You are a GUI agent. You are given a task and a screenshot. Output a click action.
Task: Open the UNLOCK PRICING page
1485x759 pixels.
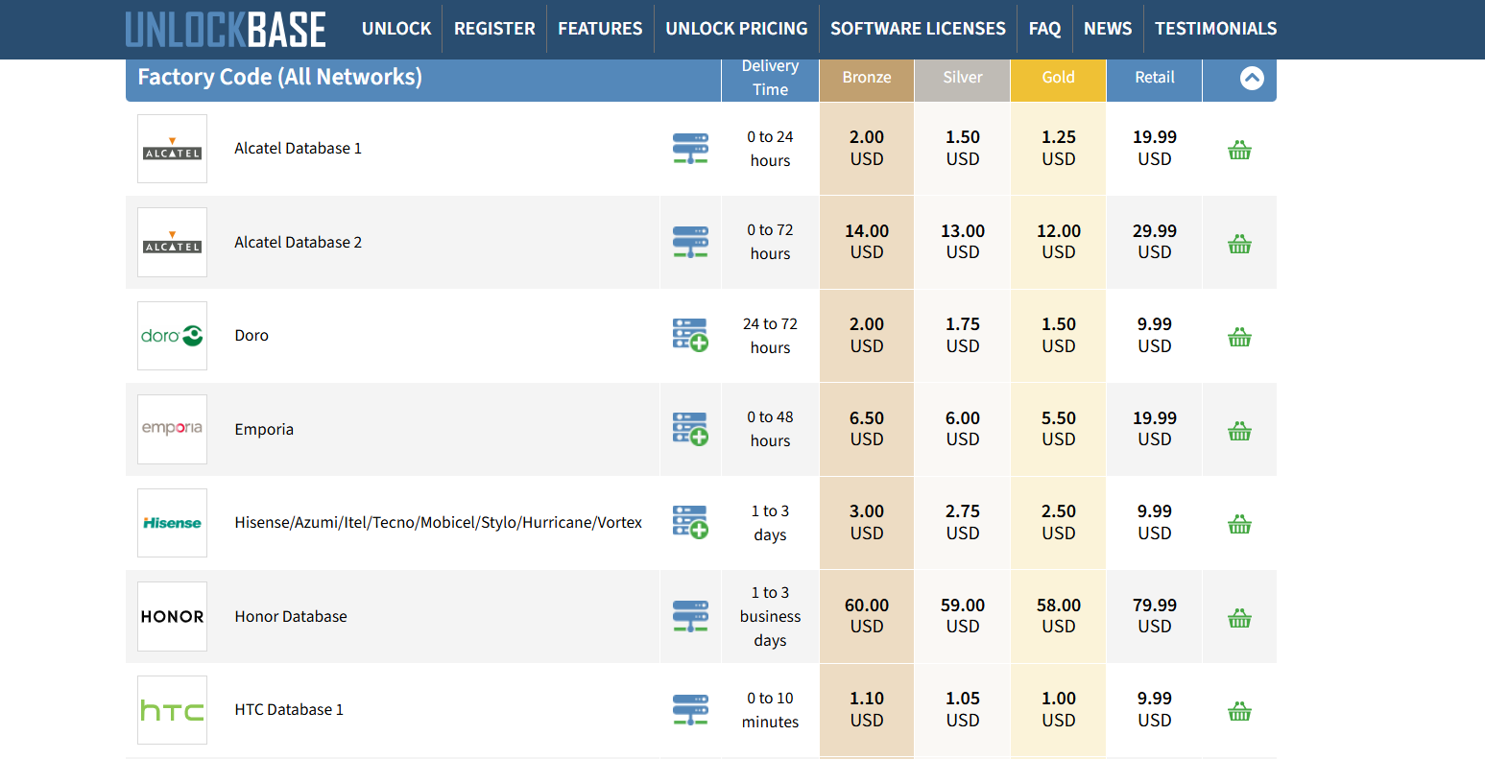[736, 29]
